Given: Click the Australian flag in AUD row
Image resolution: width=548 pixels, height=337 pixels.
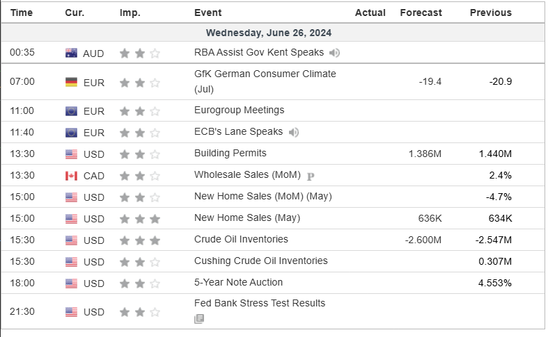Looking at the screenshot, I should point(71,53).
